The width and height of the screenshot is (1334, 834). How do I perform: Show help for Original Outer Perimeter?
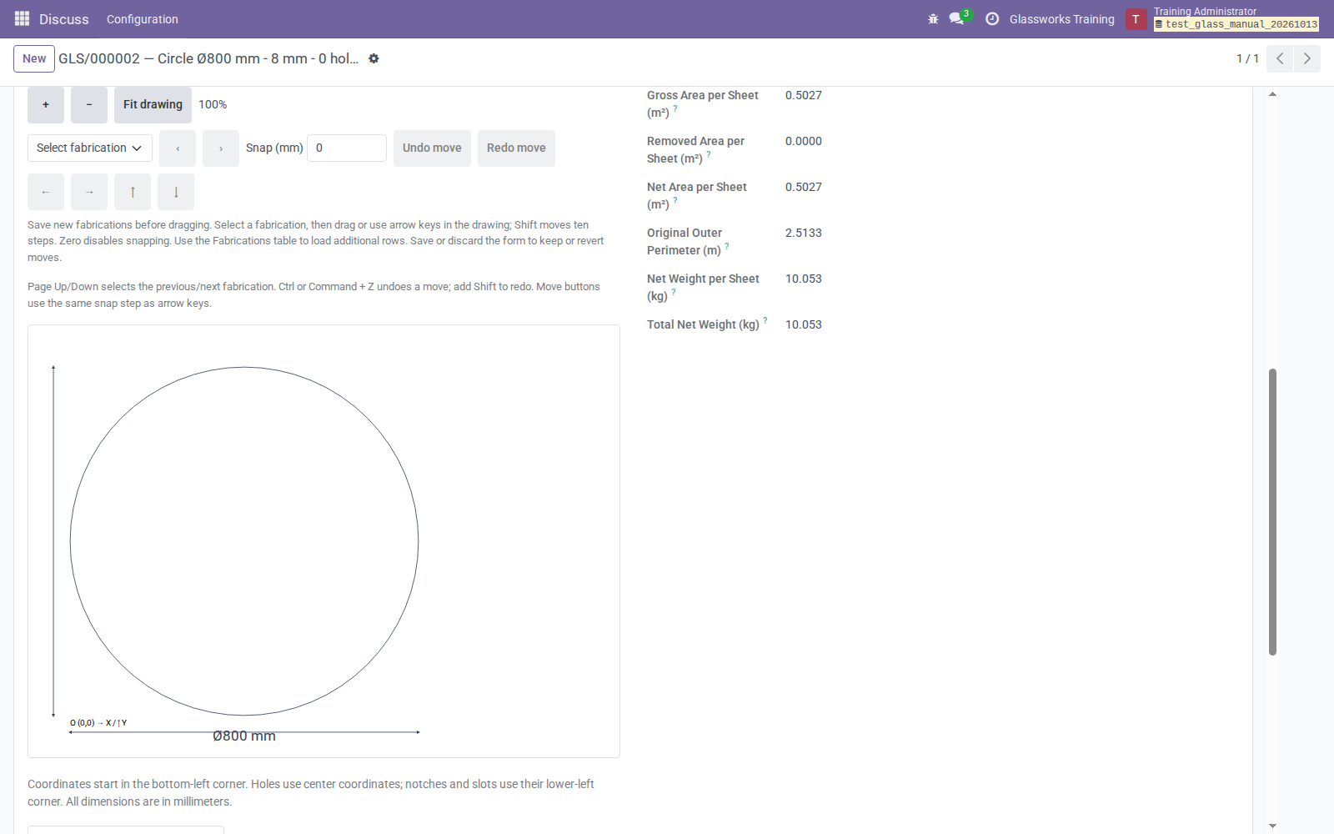tap(727, 246)
